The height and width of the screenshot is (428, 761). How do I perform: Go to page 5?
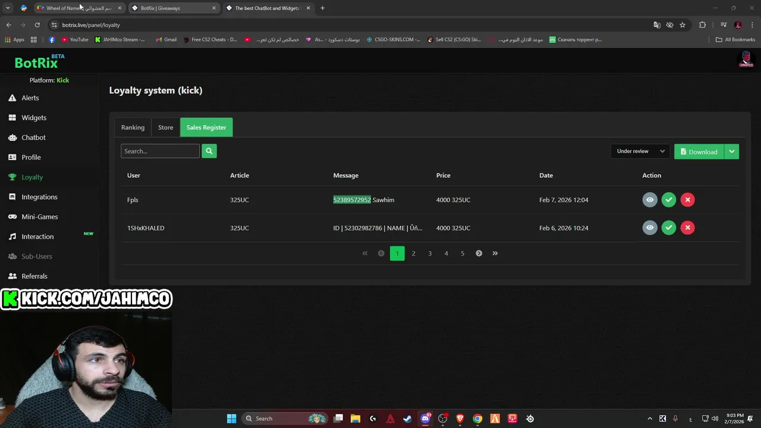click(463, 253)
